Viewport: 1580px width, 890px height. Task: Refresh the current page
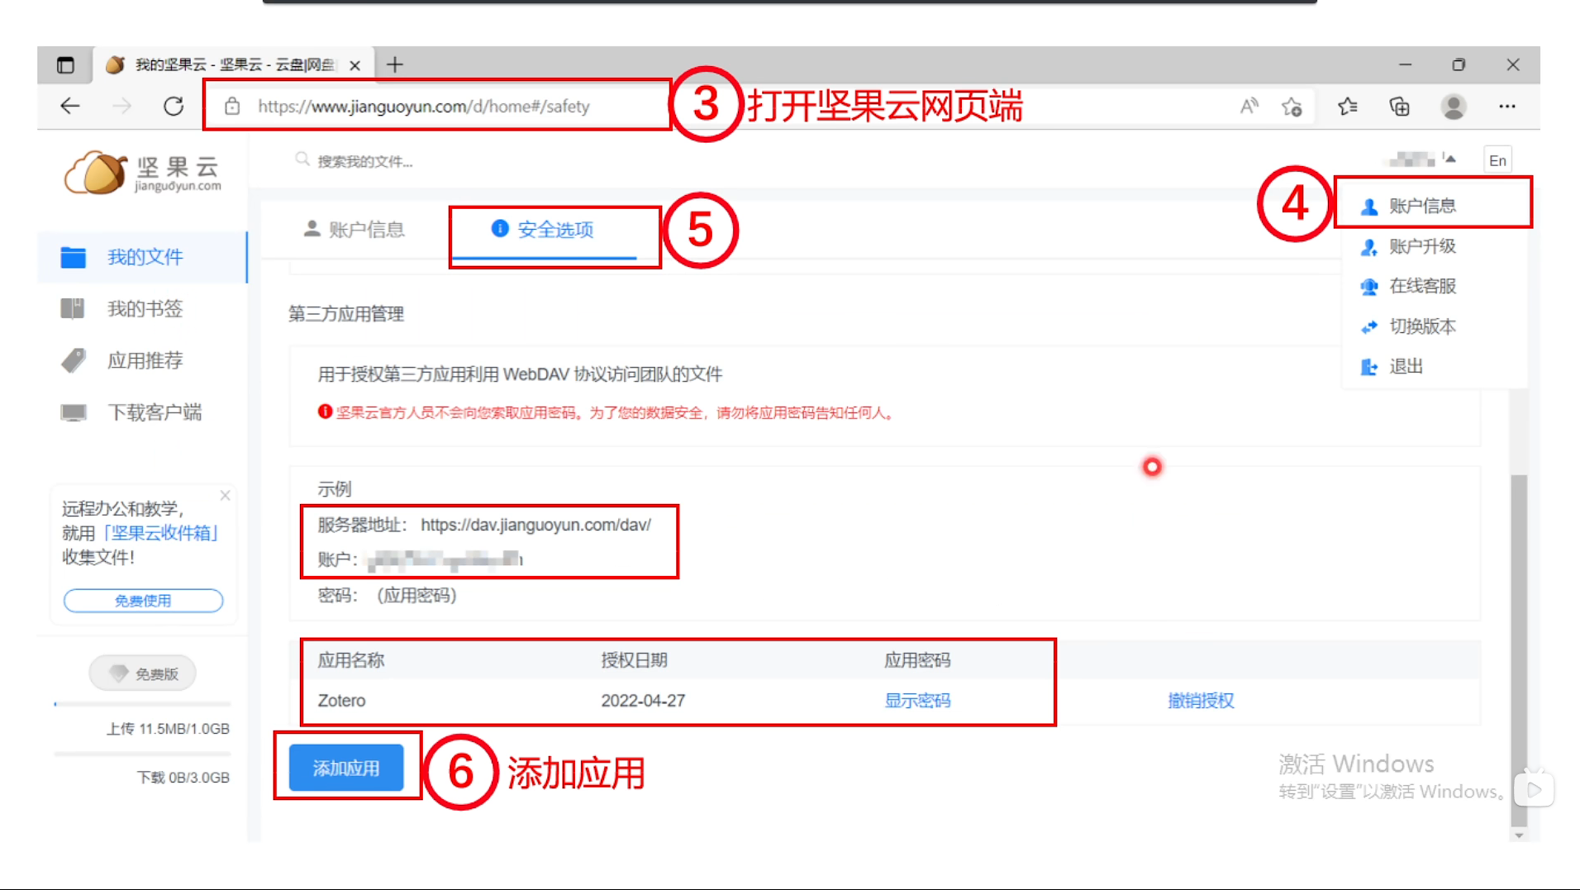coord(174,106)
